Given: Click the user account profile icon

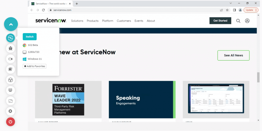Looking at the screenshot, I should pyautogui.click(x=247, y=21).
